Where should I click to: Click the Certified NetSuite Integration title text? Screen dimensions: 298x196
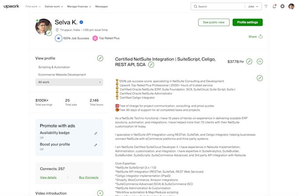(165, 62)
